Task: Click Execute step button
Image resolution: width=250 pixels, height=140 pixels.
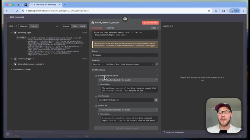Action: click(x=150, y=23)
